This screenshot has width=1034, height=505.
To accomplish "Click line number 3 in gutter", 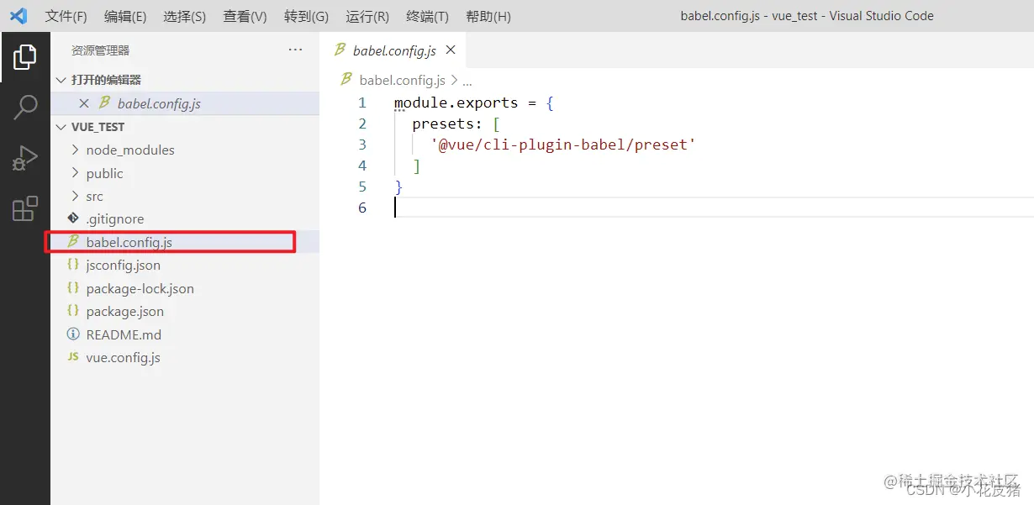I will [362, 145].
